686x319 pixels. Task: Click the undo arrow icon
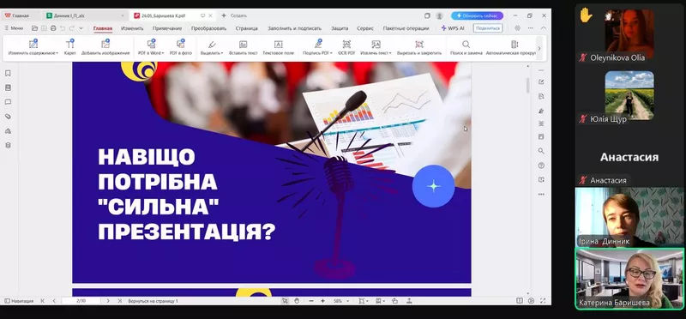tap(62, 28)
